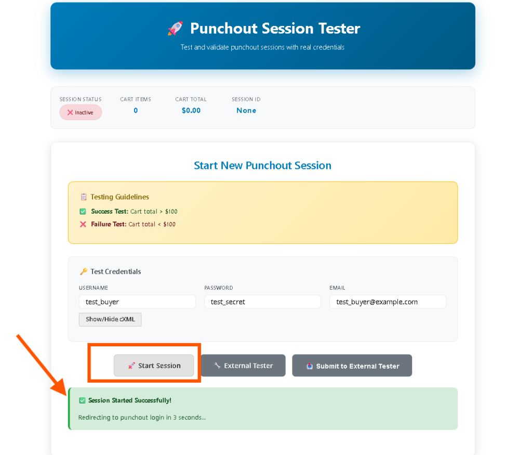The image size is (532, 455).
Task: Select the Email input field
Action: (388, 302)
